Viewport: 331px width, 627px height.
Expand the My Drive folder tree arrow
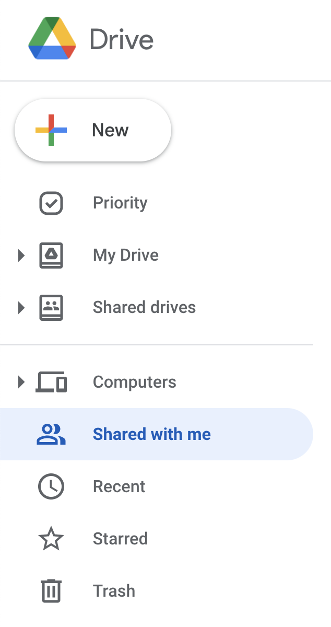pos(21,256)
